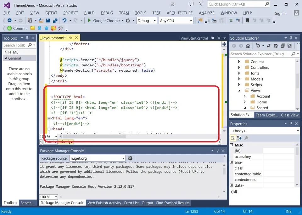Toggle the Solution Explorer auto-hide pin

point(291,38)
